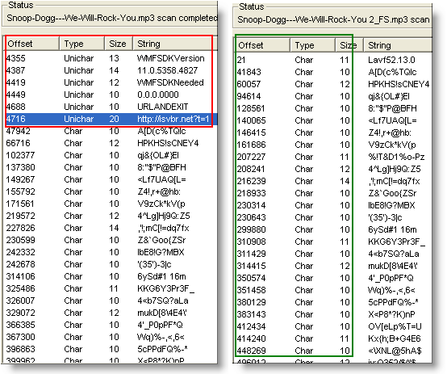Select row at offset 128561
Screen dimensions: 447x374
click(x=333, y=108)
